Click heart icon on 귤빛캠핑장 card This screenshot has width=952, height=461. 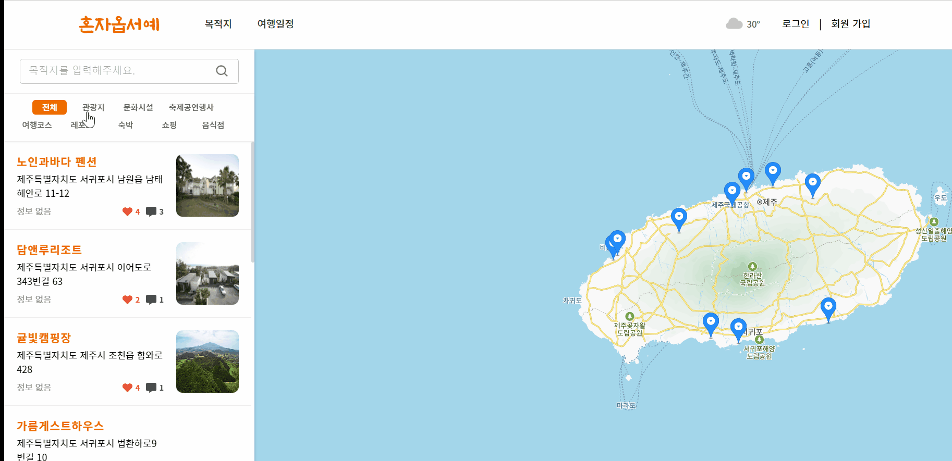pos(127,388)
